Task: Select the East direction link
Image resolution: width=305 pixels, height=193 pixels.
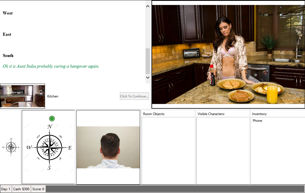Action: (x=7, y=34)
